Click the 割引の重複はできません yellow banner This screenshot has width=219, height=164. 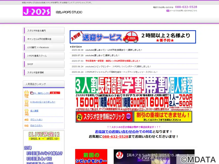pyautogui.click(x=163, y=117)
